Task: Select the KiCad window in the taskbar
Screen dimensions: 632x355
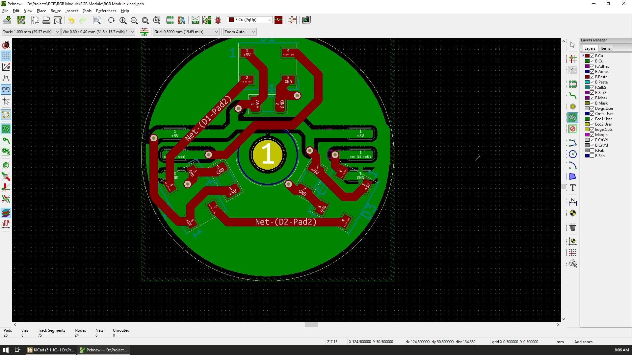Action: (51, 350)
